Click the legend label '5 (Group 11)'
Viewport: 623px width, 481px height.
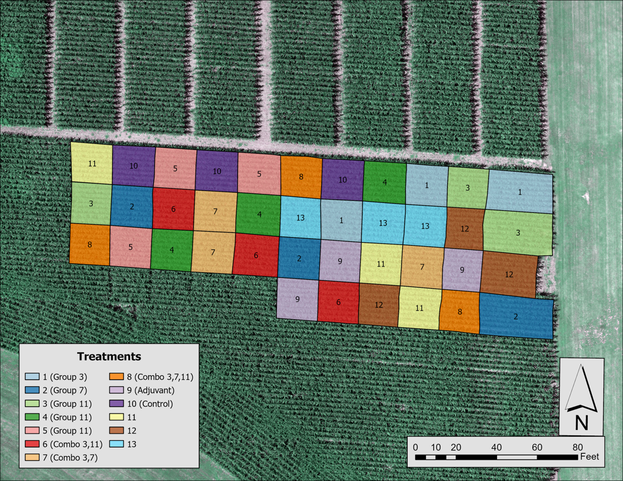pyautogui.click(x=67, y=431)
